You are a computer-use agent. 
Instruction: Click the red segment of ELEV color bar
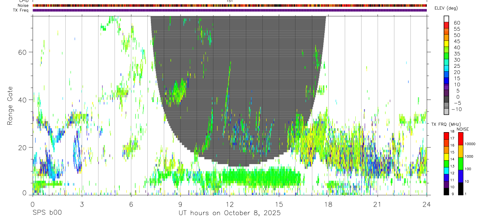coord(446,25)
